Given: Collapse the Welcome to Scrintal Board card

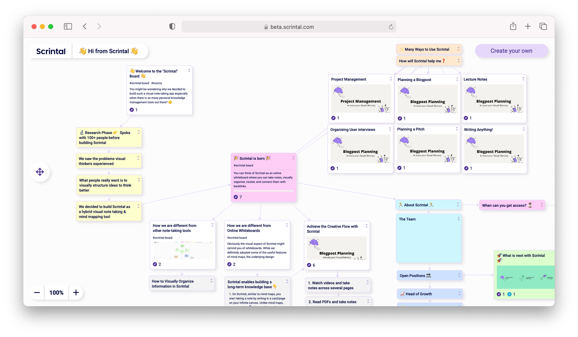Looking at the screenshot, I should [x=189, y=71].
